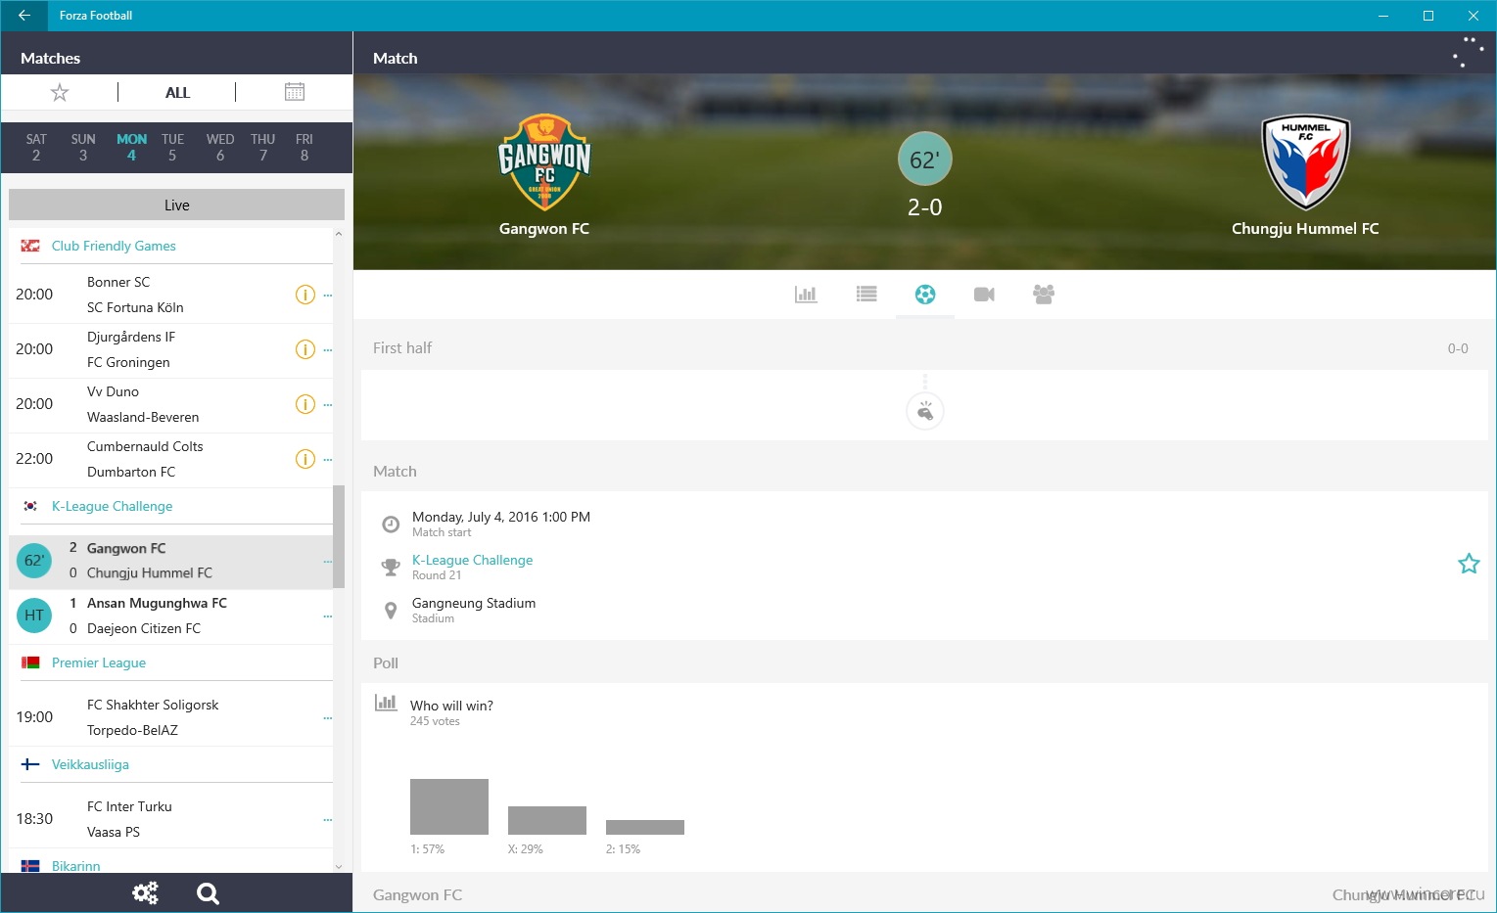Open the lineups people tab
Screen dimensions: 1497x913
[1044, 294]
